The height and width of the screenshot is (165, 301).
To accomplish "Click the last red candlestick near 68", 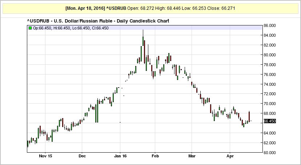I will point(249,117).
